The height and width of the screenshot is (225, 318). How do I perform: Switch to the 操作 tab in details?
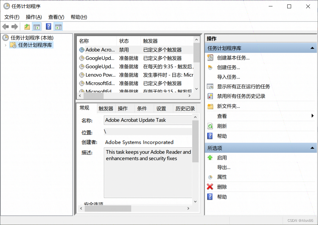pos(123,109)
